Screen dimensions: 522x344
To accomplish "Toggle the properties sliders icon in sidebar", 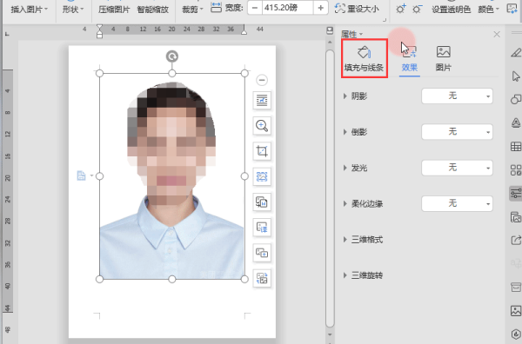I will click(x=516, y=193).
